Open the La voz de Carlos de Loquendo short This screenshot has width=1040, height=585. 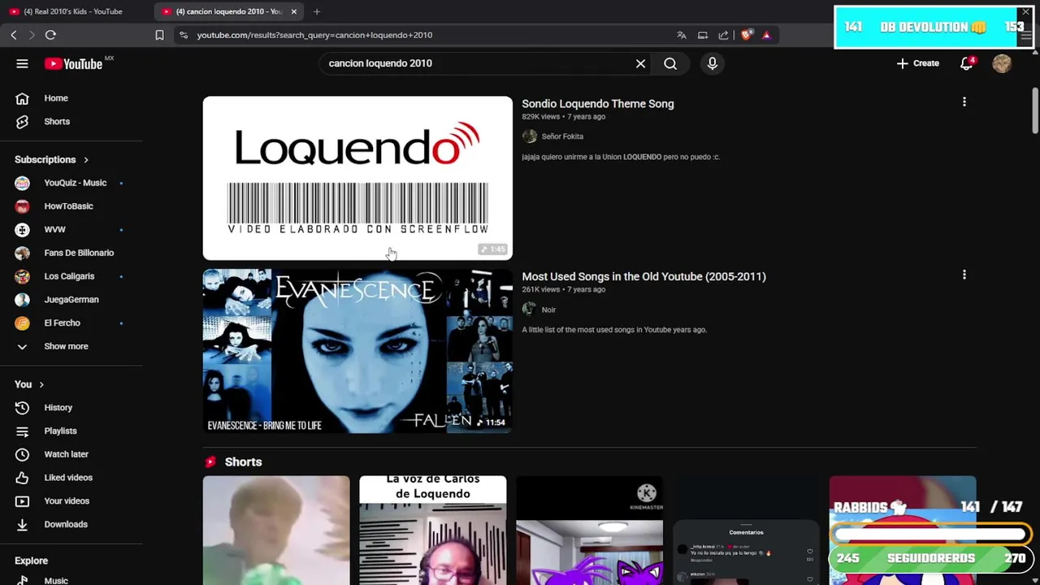(x=432, y=530)
